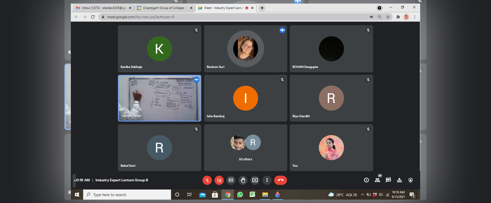
Task: Open the zoom magnifier icon in address bar
Action: click(x=380, y=17)
